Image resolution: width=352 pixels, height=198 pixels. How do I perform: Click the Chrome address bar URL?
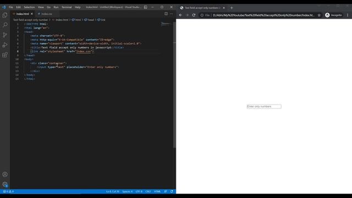pos(263,15)
